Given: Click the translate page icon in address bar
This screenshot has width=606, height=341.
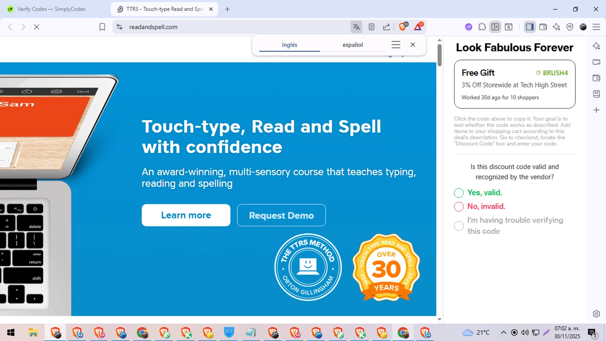Looking at the screenshot, I should (x=356, y=27).
